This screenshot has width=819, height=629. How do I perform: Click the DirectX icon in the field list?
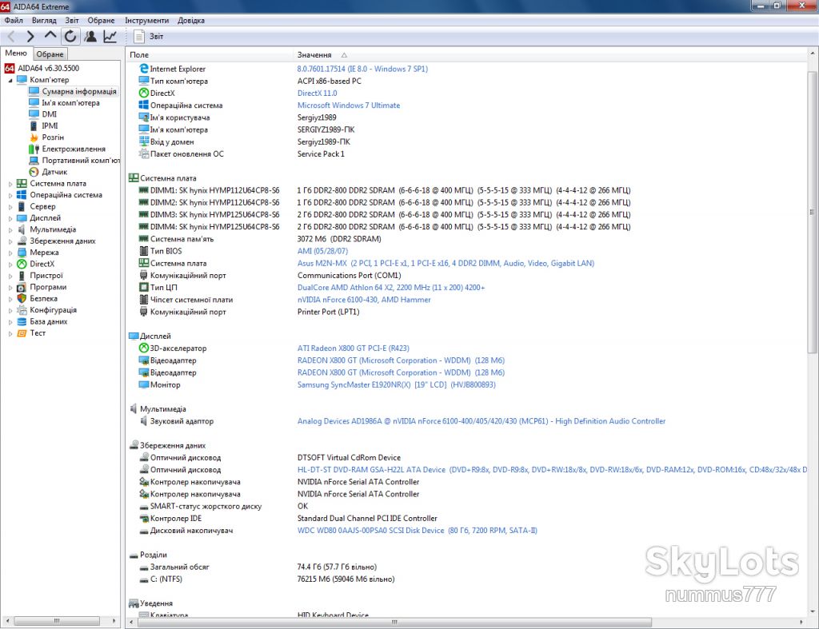[144, 93]
